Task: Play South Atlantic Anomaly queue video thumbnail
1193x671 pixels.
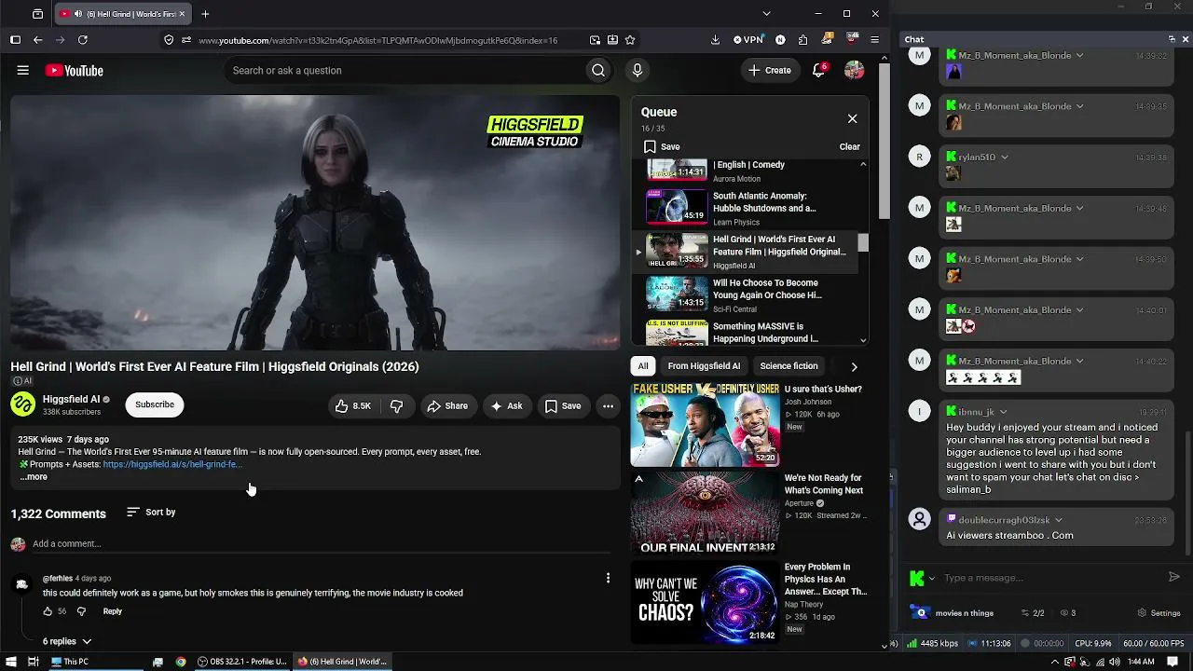Action: point(677,207)
